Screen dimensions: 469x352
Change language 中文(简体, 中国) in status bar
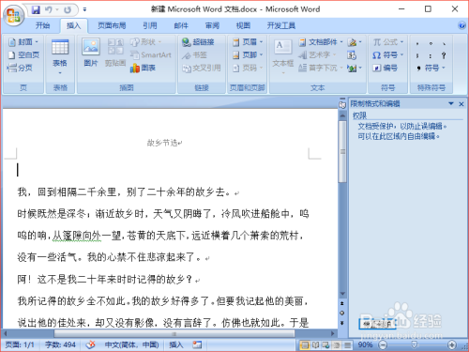pos(131,344)
